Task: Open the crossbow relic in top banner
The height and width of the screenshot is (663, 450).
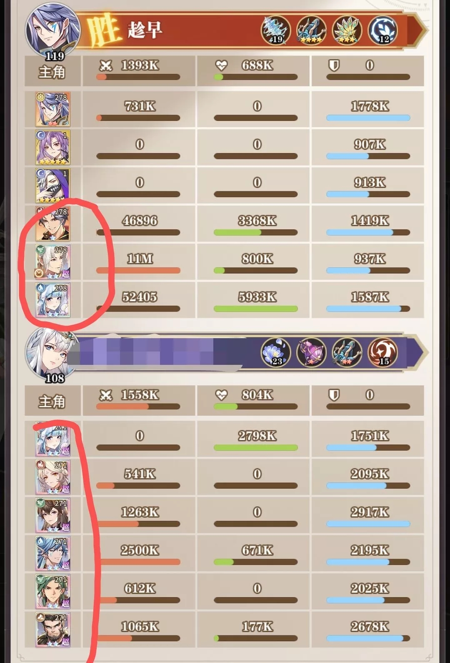Action: pyautogui.click(x=311, y=30)
